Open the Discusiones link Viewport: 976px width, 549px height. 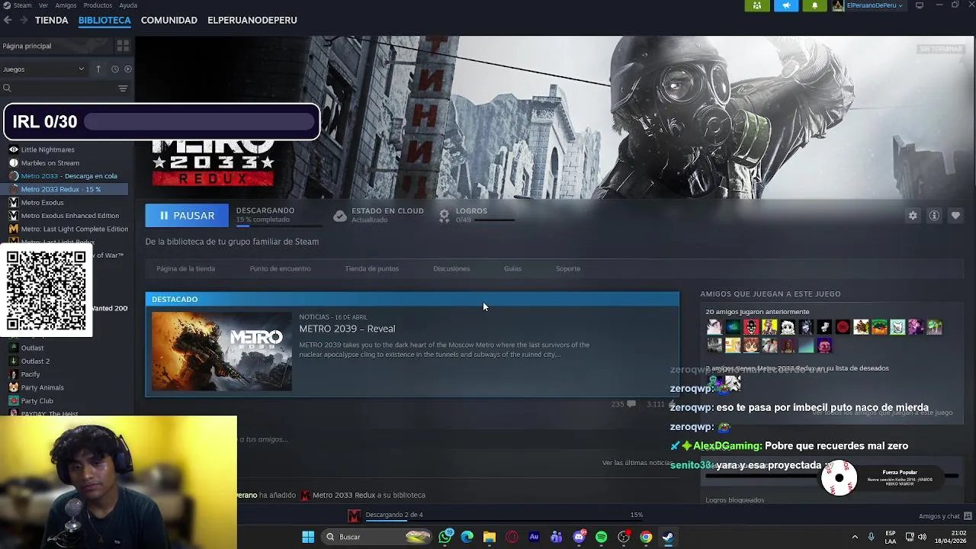[x=451, y=268]
